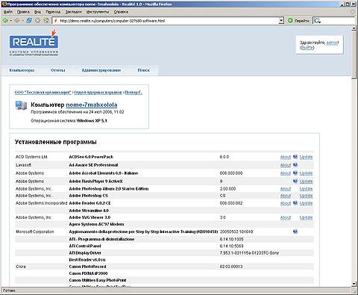The height and width of the screenshot is (295, 358).
Task: Click Update for Adobe Acrobat Elements 6.0
Action: 306,173
